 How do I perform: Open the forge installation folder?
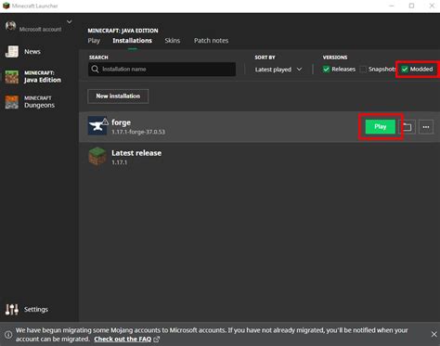tap(407, 127)
